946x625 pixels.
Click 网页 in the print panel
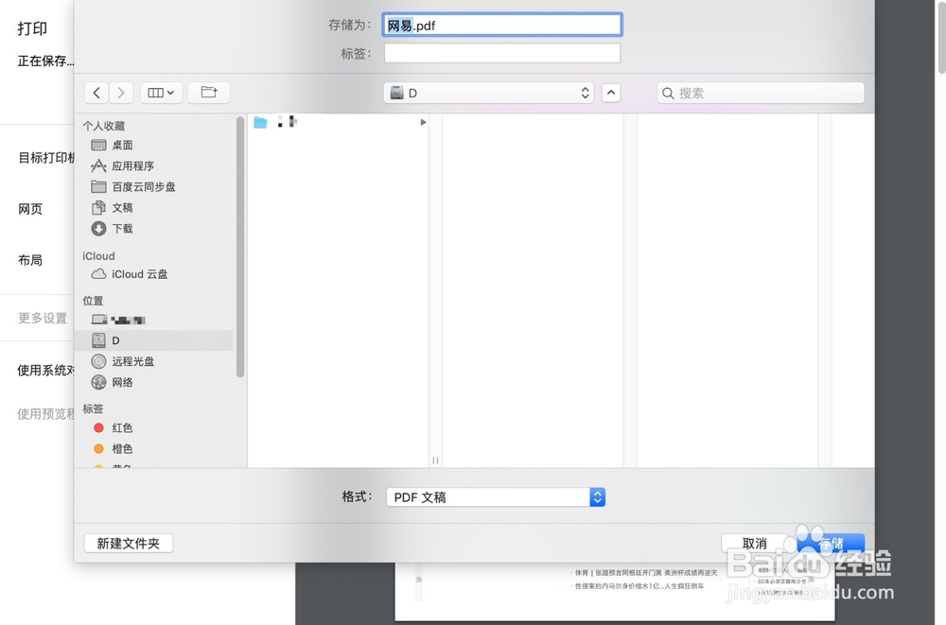pyautogui.click(x=30, y=209)
